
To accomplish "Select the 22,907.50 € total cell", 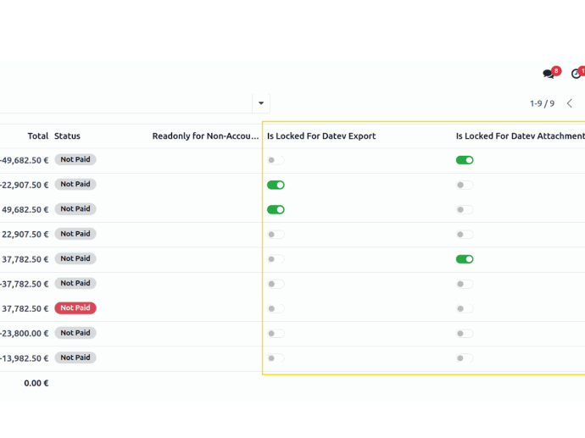I will [25, 235].
